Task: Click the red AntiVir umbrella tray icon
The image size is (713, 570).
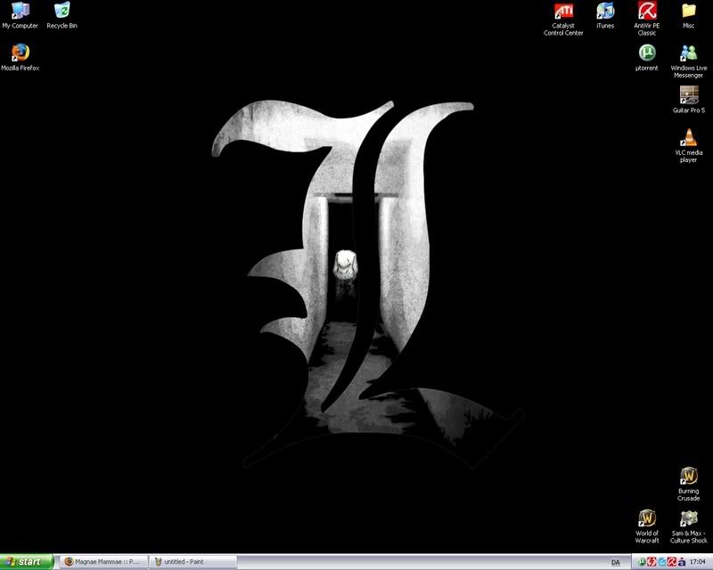Action: pyautogui.click(x=672, y=562)
